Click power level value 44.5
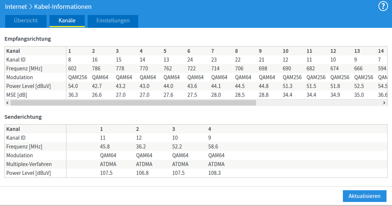This screenshot has height=206, width=392. click(x=240, y=86)
